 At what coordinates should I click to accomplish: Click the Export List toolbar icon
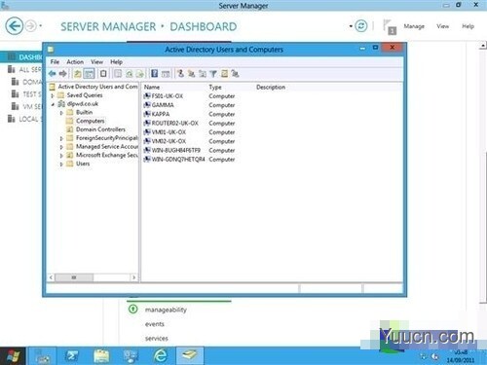(139, 74)
